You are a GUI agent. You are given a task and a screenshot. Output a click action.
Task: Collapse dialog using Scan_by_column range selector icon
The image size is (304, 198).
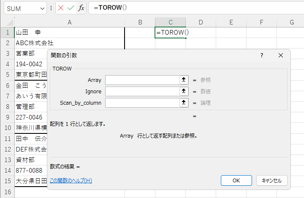pos(184,103)
